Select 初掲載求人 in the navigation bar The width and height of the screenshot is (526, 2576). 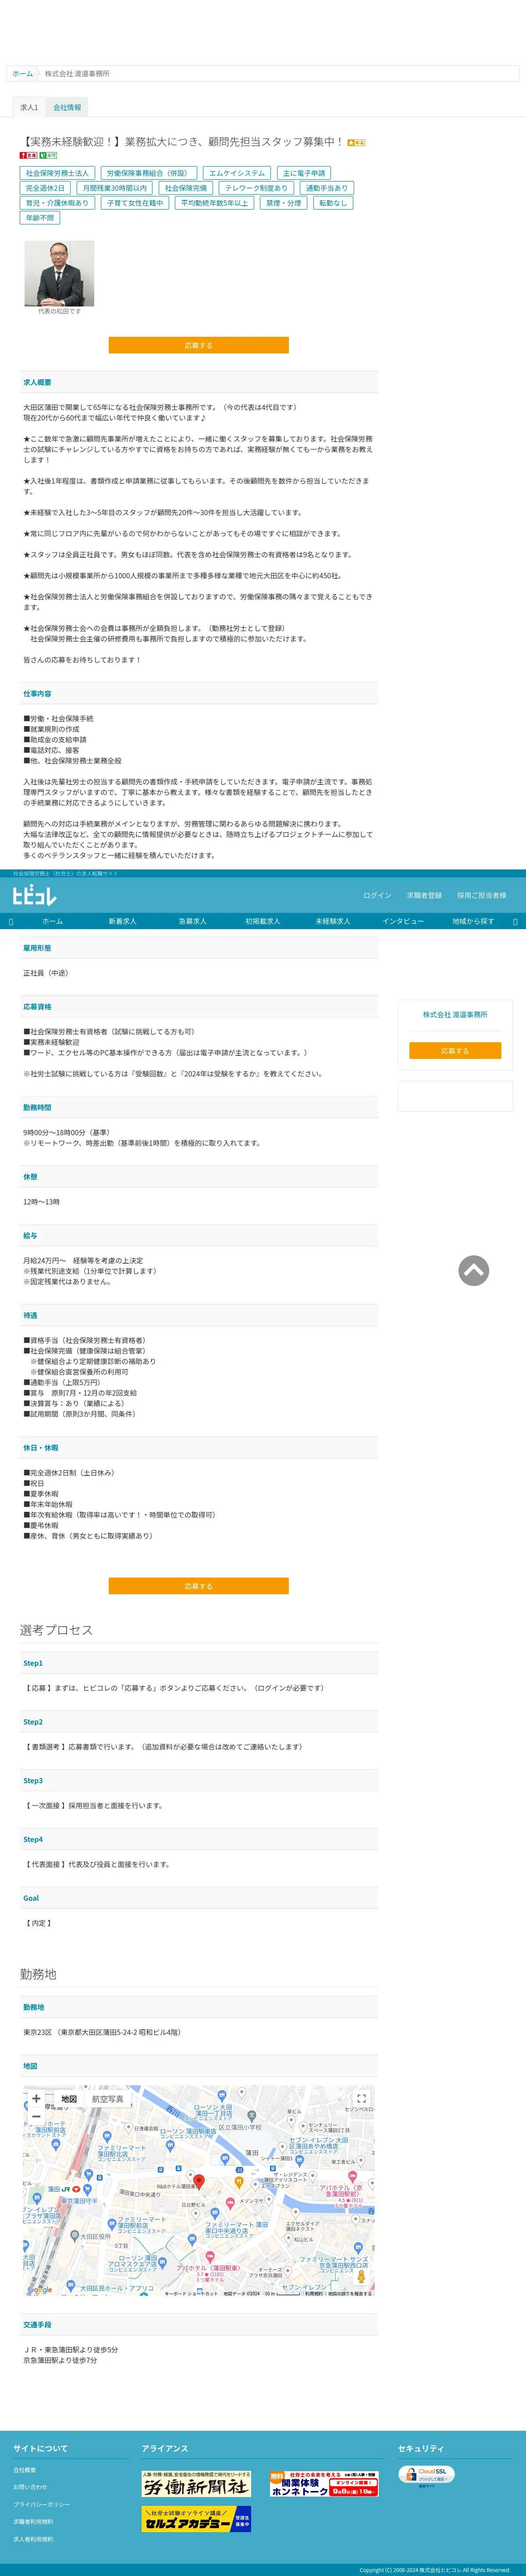263,921
